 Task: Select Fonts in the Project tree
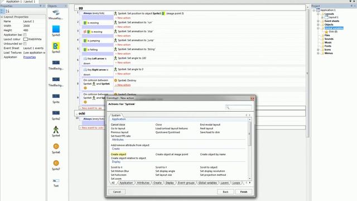pyautogui.click(x=328, y=46)
